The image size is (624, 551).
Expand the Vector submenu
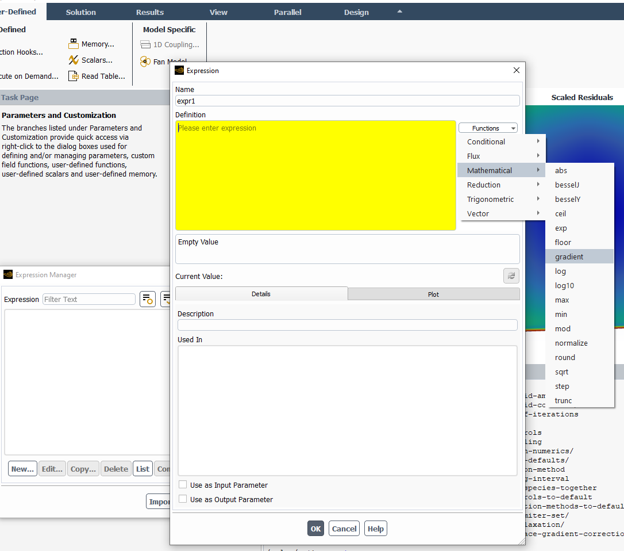(x=502, y=213)
